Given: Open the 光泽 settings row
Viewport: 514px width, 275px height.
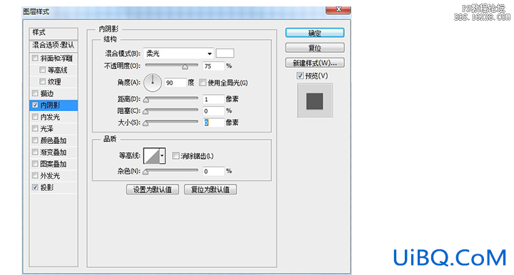Looking at the screenshot, I should [54, 129].
